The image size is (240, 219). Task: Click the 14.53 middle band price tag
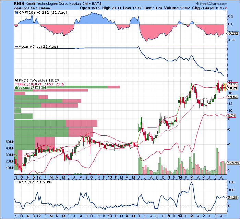pyautogui.click(x=232, y=97)
